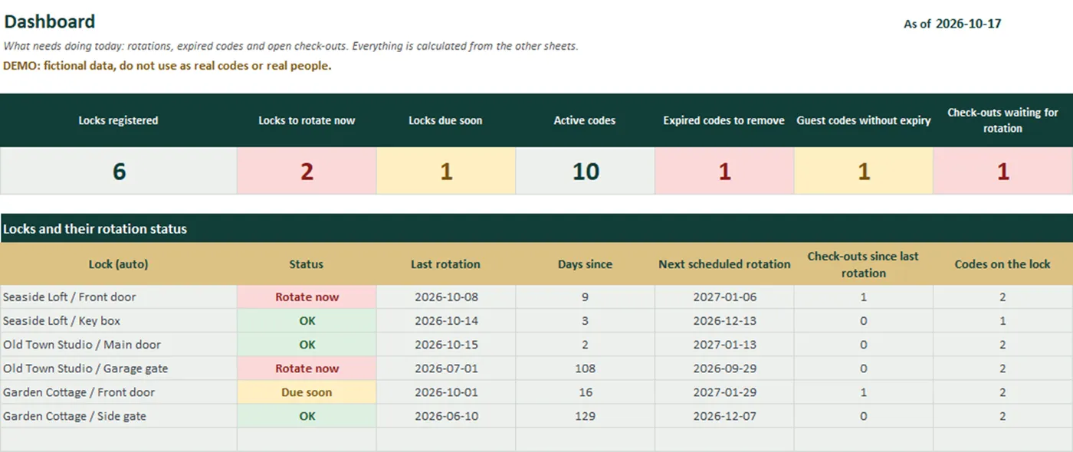Click last rotation date 2026-10-01

click(445, 392)
